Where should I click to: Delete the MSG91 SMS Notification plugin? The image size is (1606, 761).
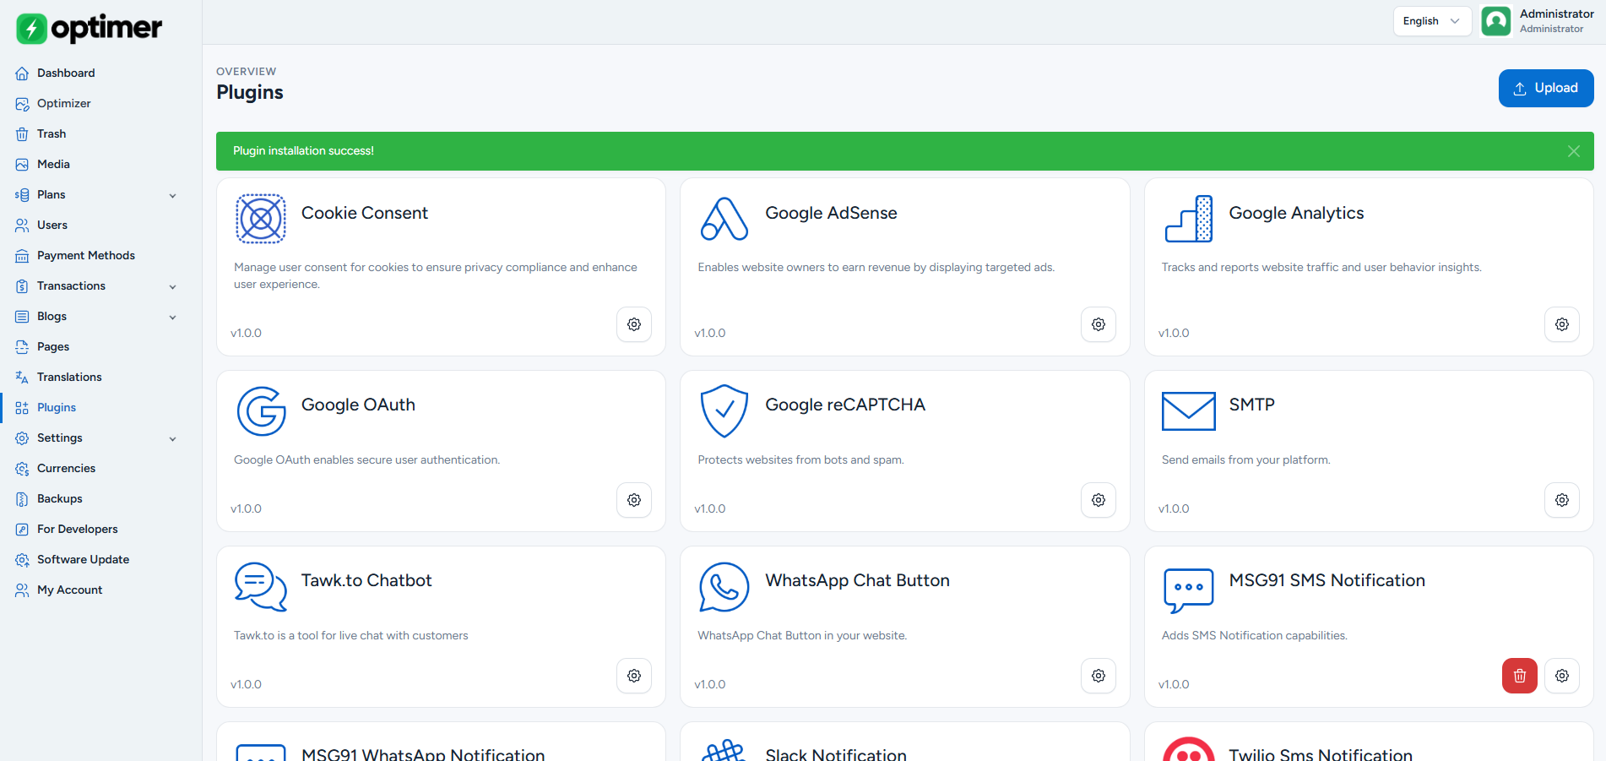tap(1520, 676)
